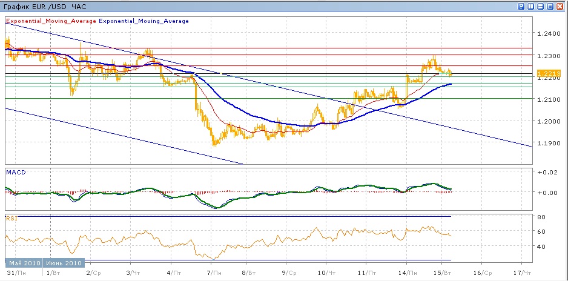Switch to the Май 2010 tab
Screen dimensions: 568x281
[24, 263]
